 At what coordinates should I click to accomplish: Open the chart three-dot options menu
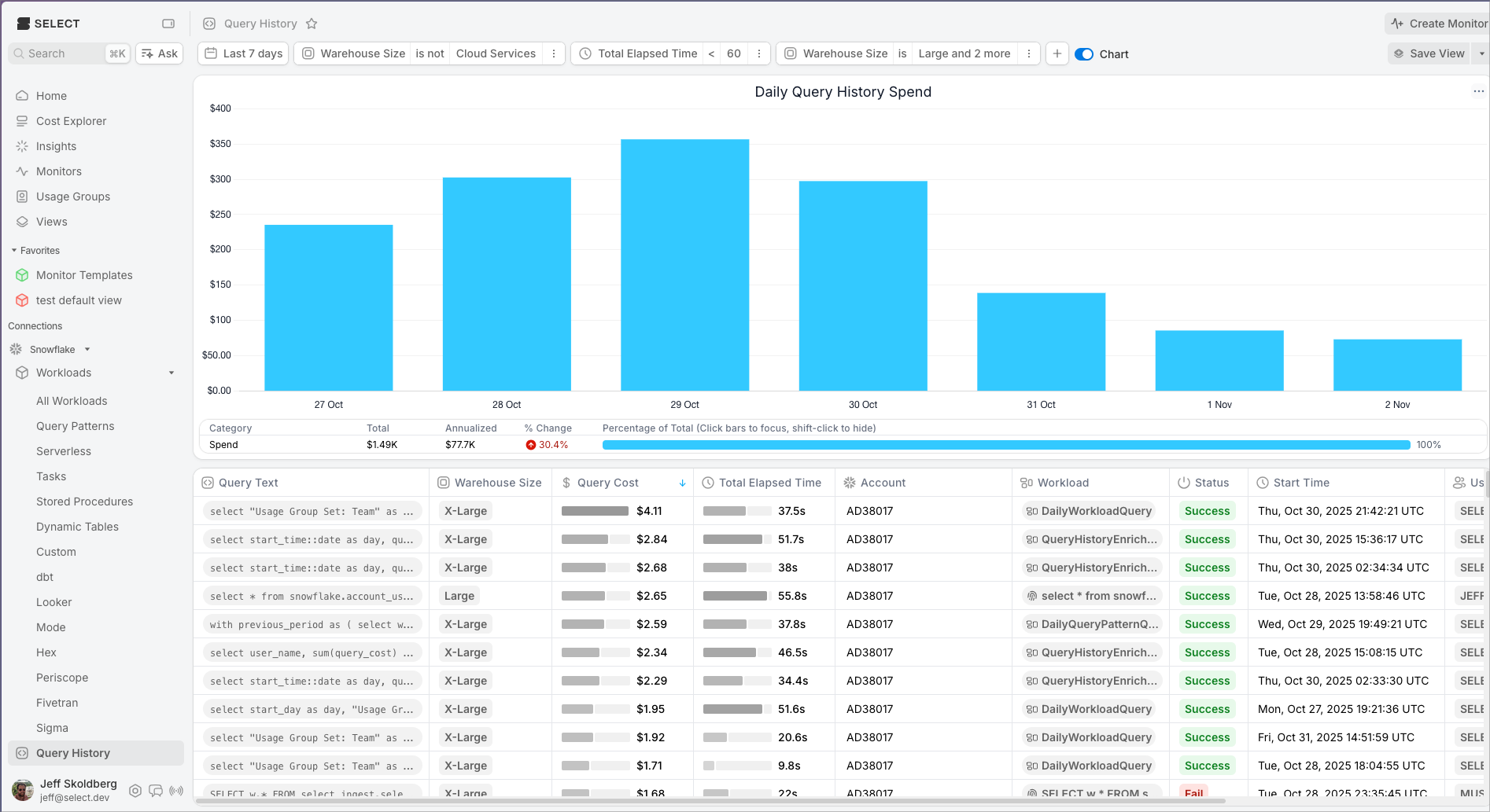(1478, 91)
